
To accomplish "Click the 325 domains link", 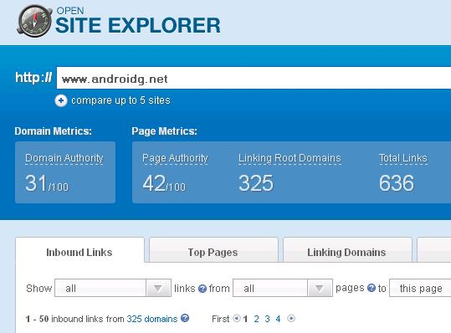I will click(x=152, y=319).
